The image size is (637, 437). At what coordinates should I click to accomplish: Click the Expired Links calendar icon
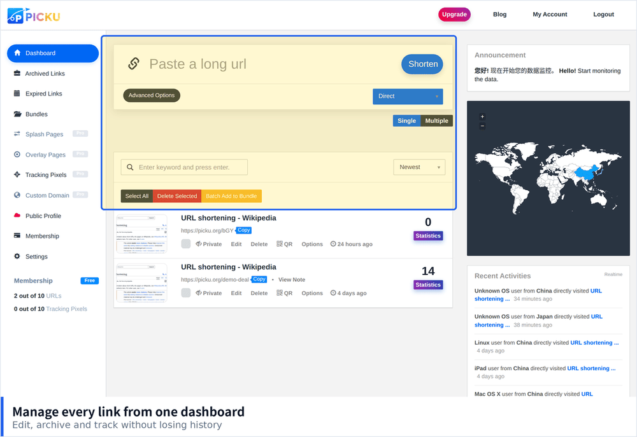coord(17,94)
